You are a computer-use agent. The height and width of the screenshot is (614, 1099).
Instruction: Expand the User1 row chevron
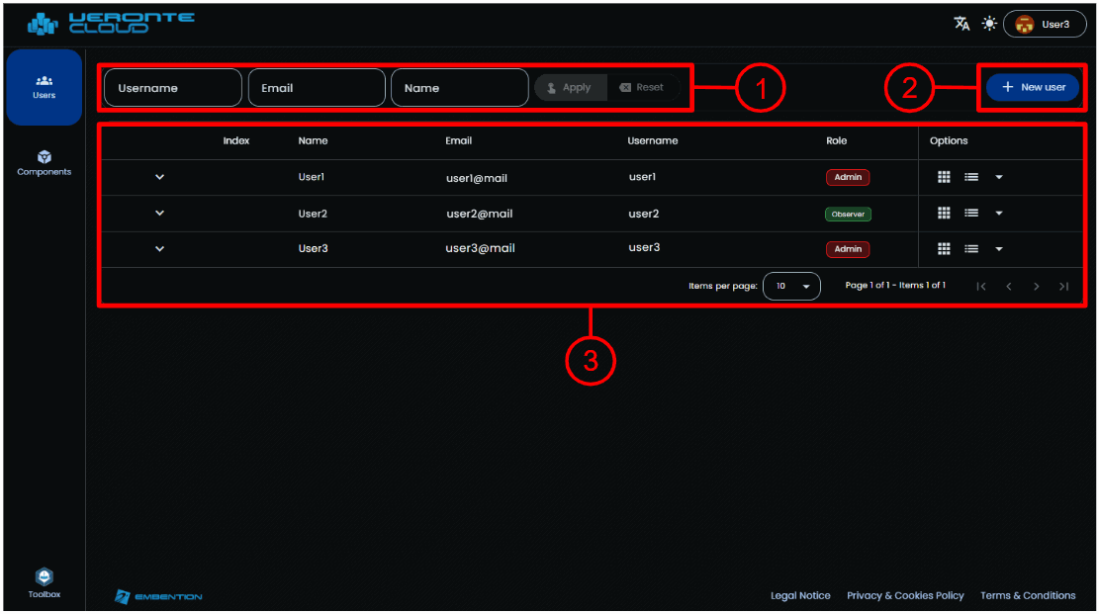click(160, 177)
